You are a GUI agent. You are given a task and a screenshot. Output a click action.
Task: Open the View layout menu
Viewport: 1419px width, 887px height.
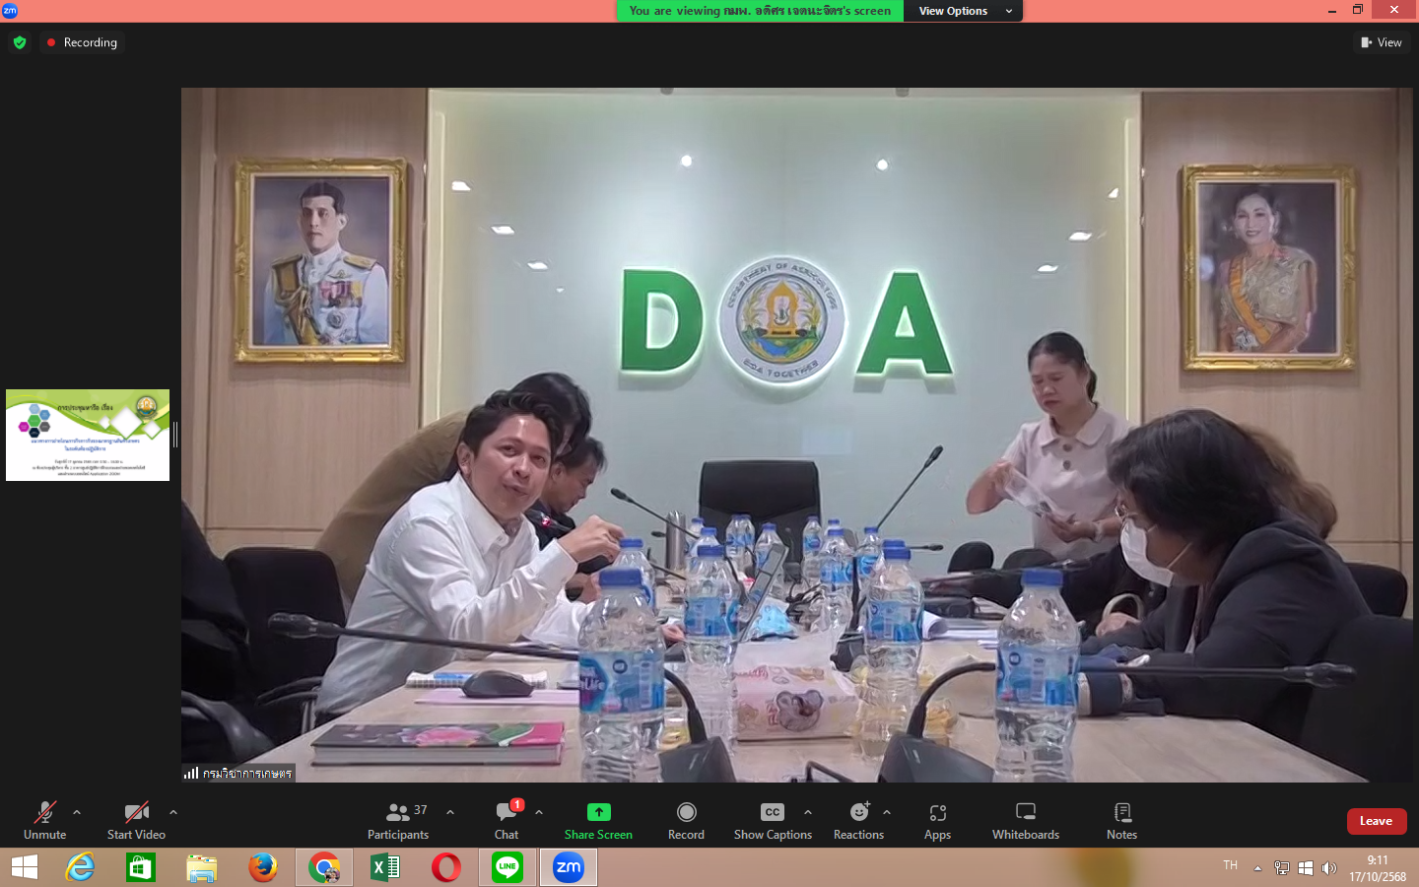tap(1382, 42)
